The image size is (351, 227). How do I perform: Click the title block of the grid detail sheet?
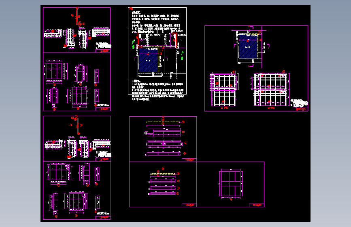coord(257,205)
